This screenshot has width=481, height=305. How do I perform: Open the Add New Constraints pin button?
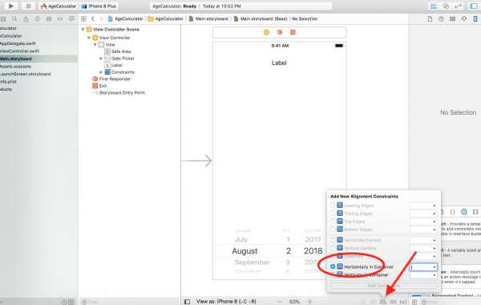[x=393, y=302]
